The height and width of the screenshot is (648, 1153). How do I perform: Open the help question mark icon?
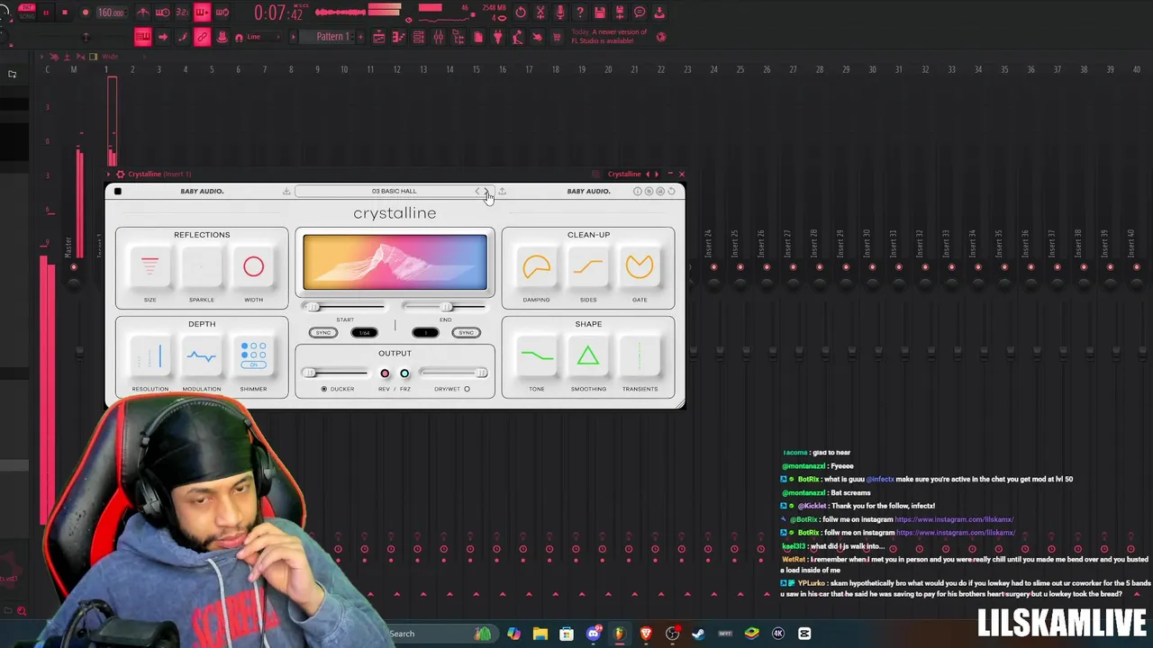[x=580, y=13]
